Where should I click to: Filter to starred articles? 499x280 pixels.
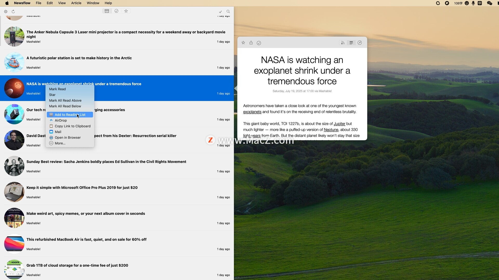coord(126,11)
